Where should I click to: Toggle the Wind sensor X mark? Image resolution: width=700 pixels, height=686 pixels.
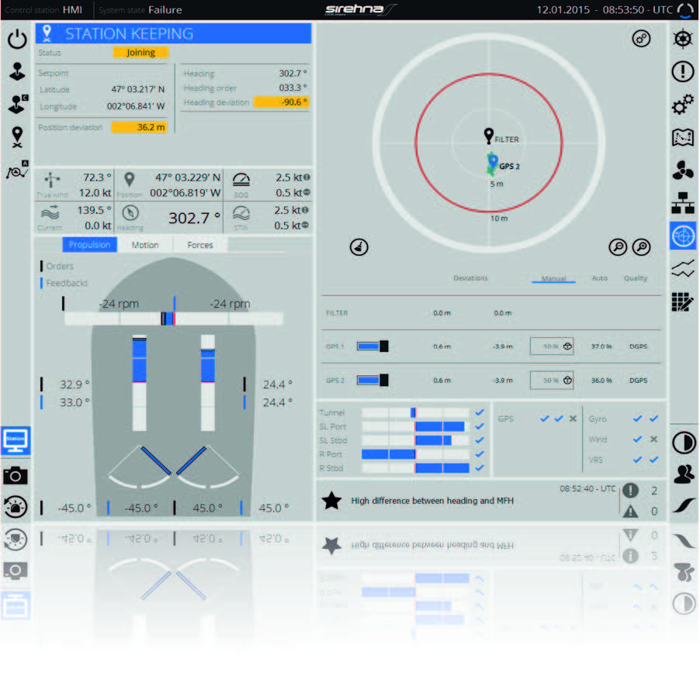[653, 440]
